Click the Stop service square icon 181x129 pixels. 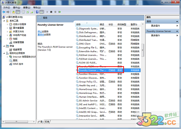pos(51,12)
